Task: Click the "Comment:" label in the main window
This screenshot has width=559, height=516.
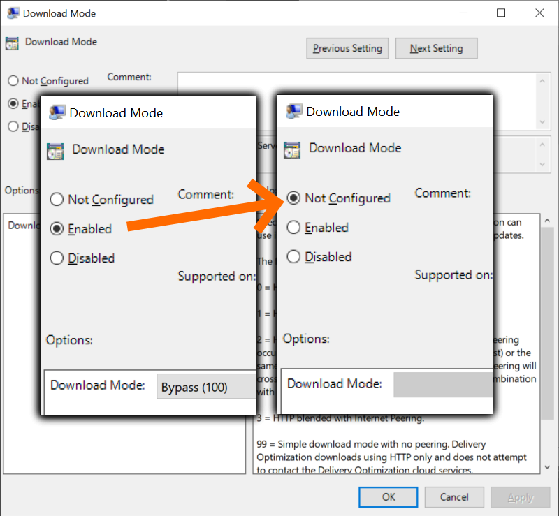Action: (129, 77)
